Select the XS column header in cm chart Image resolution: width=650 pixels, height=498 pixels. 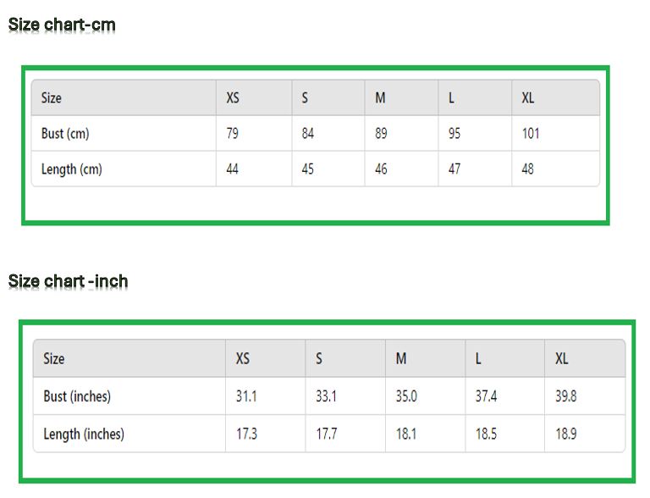(x=233, y=98)
